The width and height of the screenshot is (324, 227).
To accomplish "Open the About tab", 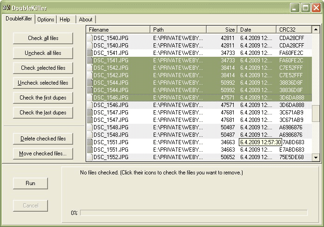I will pyautogui.click(x=86, y=20).
